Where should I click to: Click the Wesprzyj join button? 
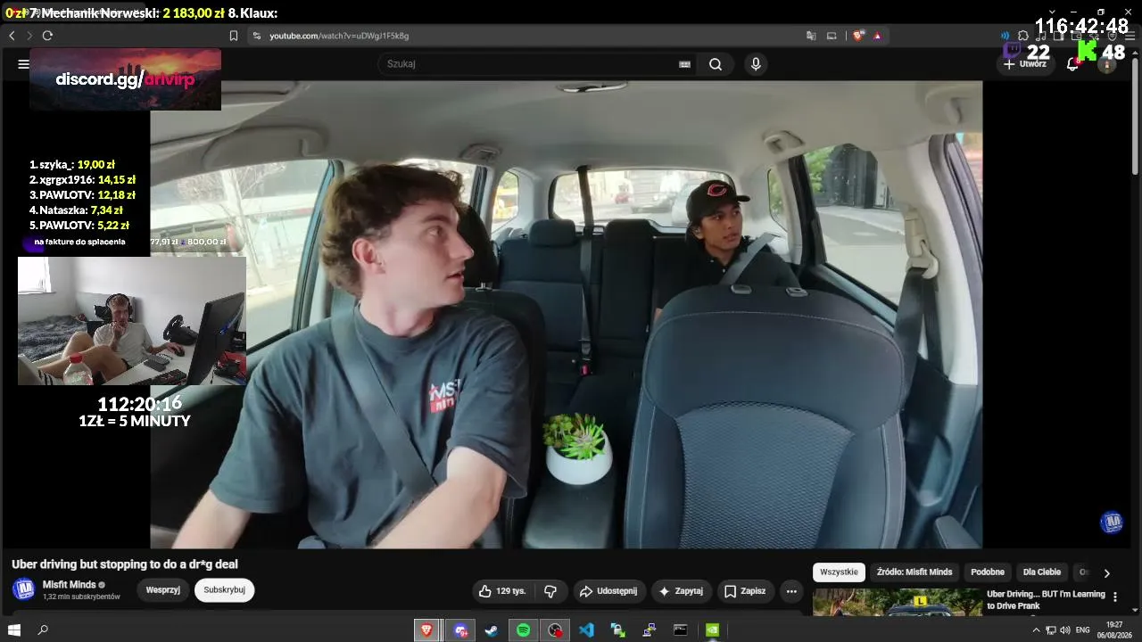pyautogui.click(x=163, y=590)
